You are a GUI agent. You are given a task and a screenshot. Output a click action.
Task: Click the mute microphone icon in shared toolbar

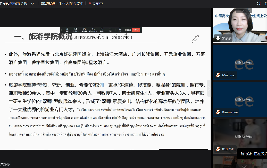point(67,30)
